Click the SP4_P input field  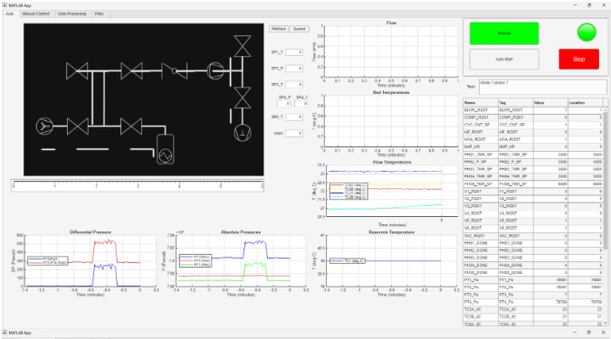283,104
